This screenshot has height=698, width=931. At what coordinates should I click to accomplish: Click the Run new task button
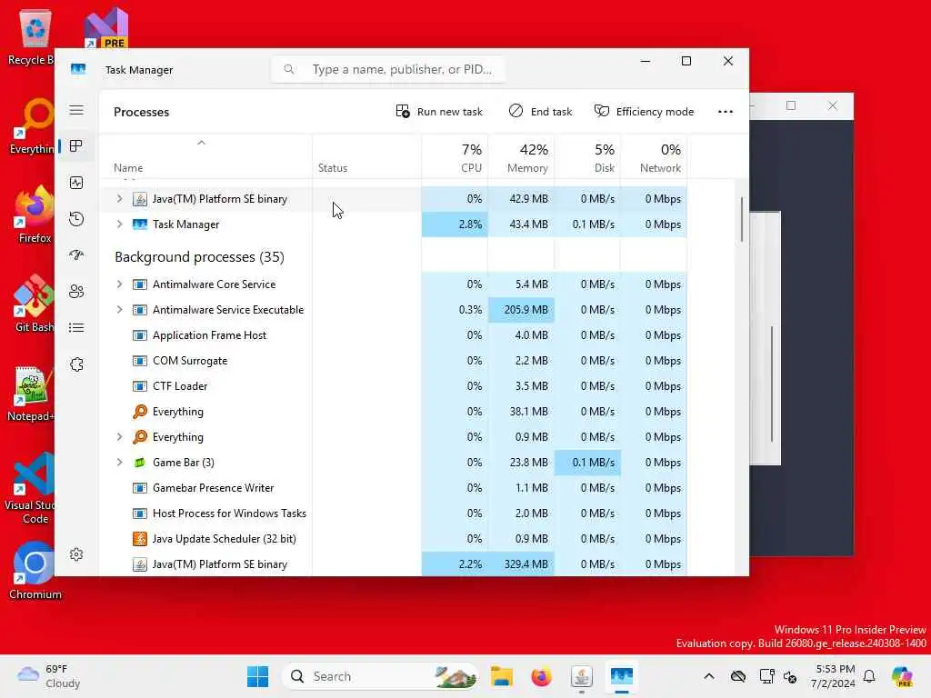tap(439, 112)
